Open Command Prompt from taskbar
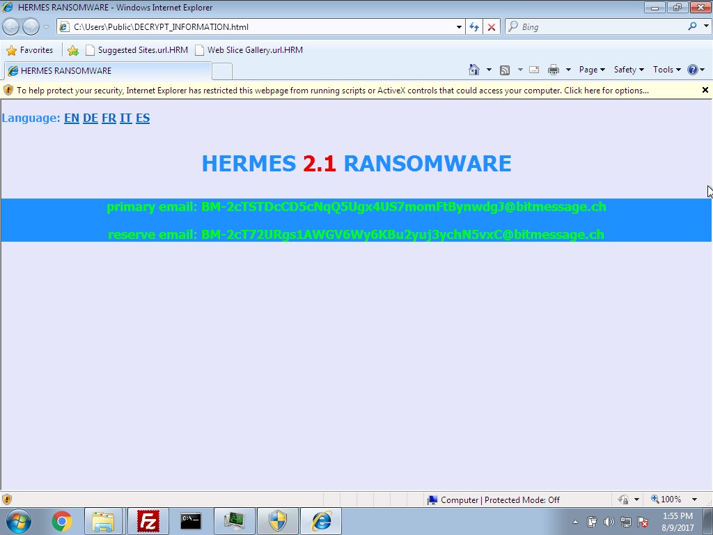713x535 pixels. [x=191, y=521]
